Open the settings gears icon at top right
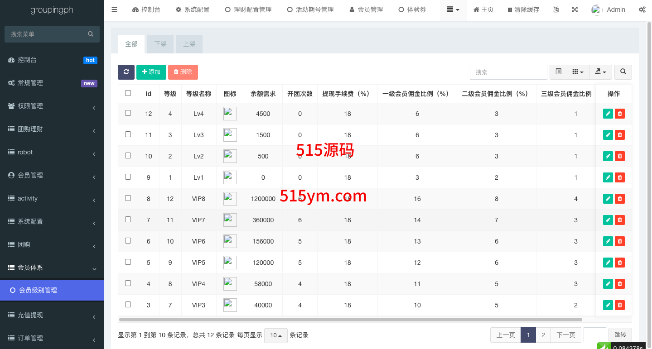 coord(642,10)
